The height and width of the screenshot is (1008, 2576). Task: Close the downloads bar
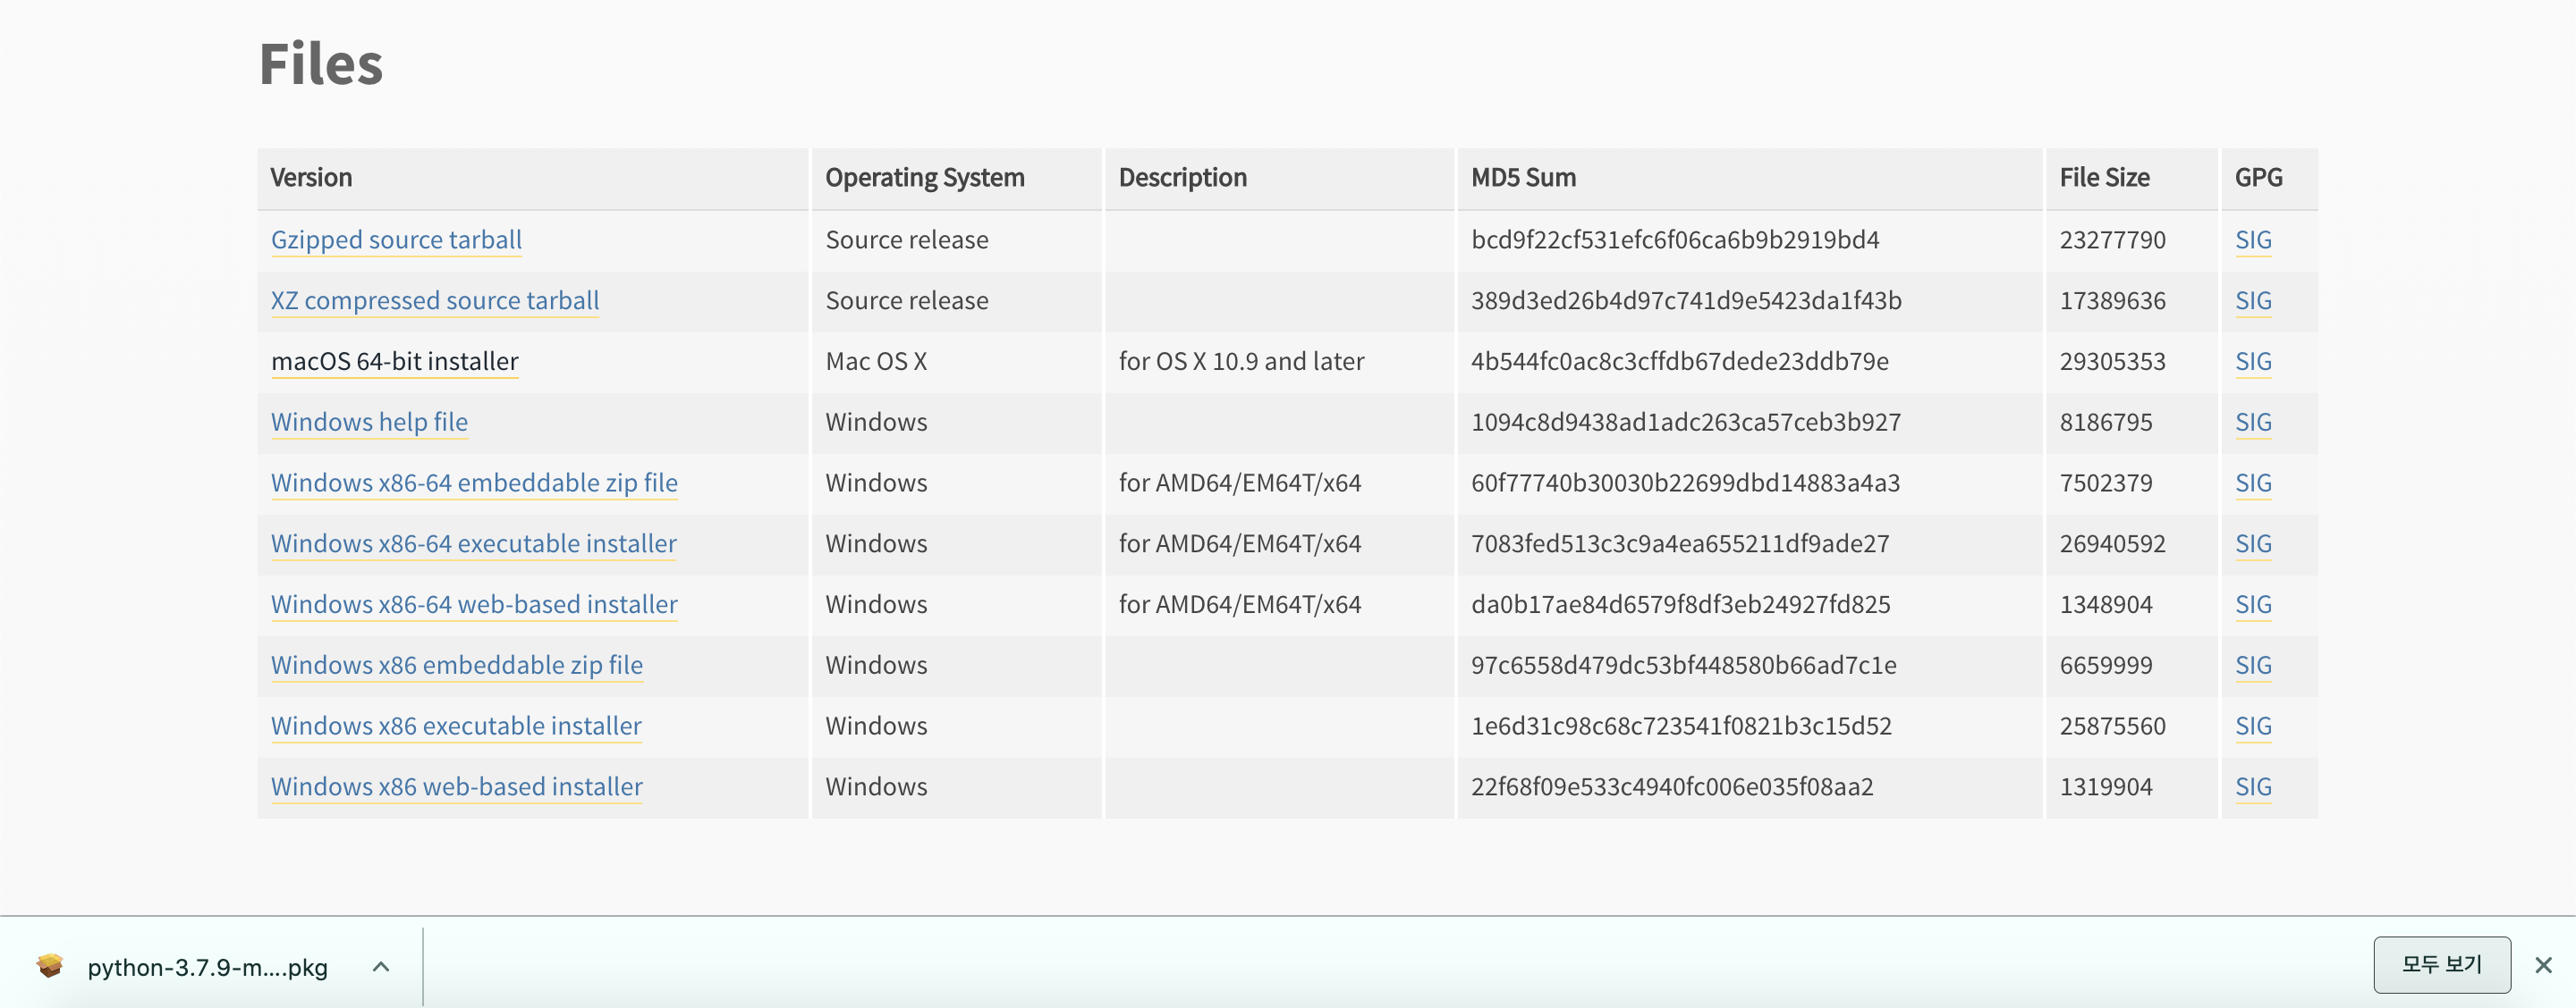[2542, 965]
